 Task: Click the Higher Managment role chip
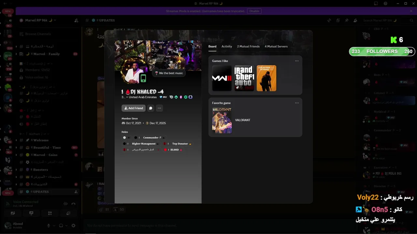pos(141,144)
